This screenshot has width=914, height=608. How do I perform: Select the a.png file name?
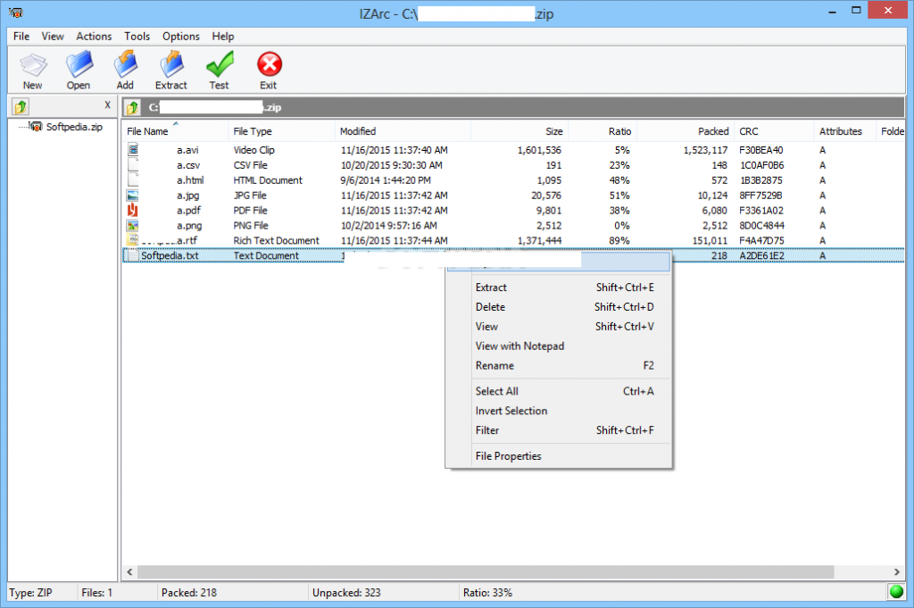click(x=189, y=226)
